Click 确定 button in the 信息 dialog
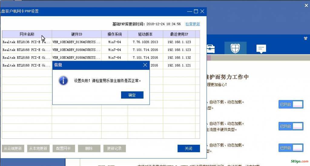 tap(132, 95)
